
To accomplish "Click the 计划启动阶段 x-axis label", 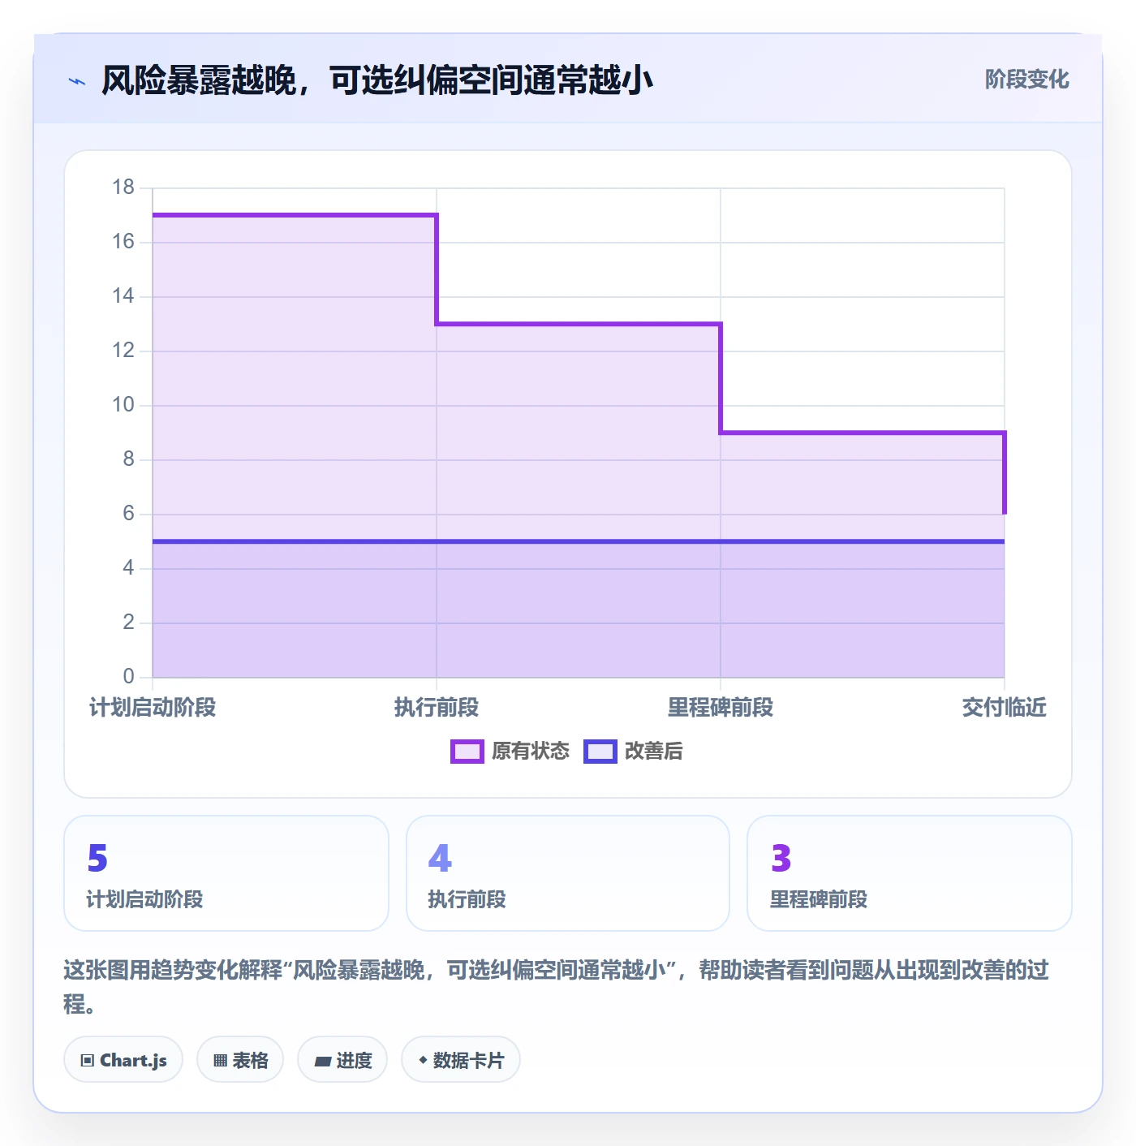I will (x=153, y=708).
